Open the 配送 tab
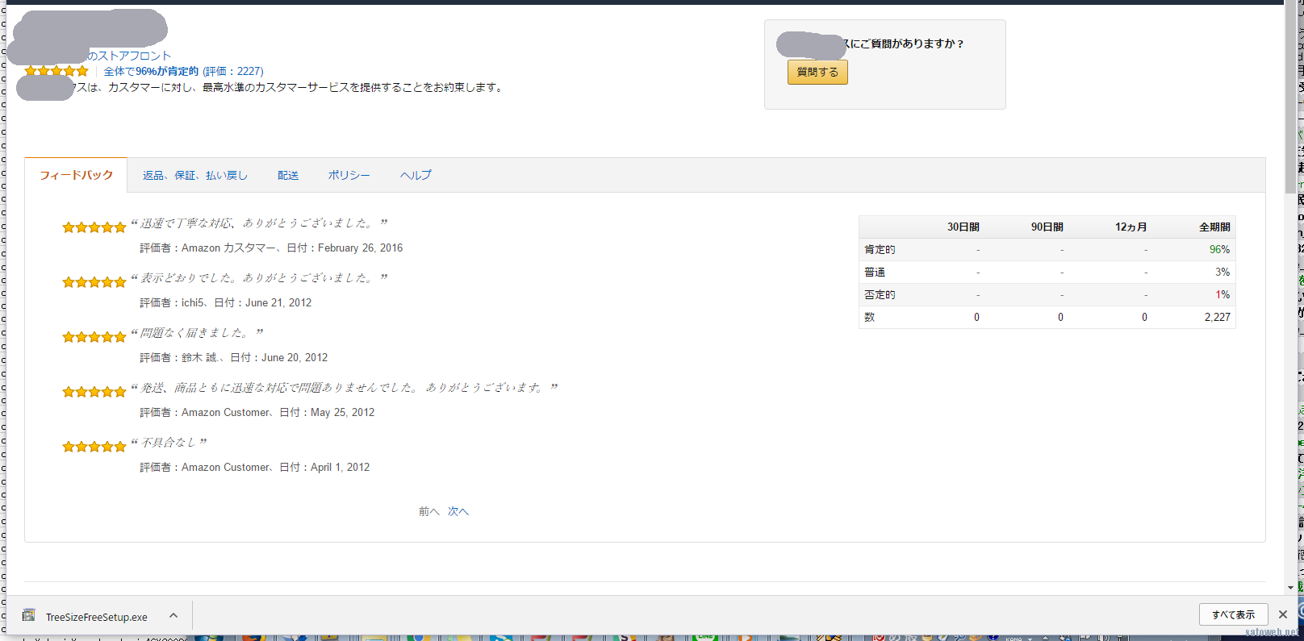Image resolution: width=1304 pixels, height=641 pixels. tap(288, 175)
